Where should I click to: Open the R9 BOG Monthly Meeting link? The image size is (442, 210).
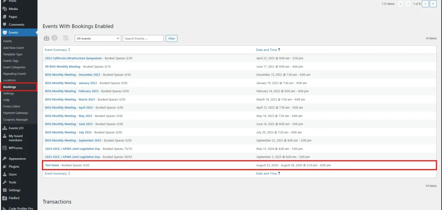(63, 67)
